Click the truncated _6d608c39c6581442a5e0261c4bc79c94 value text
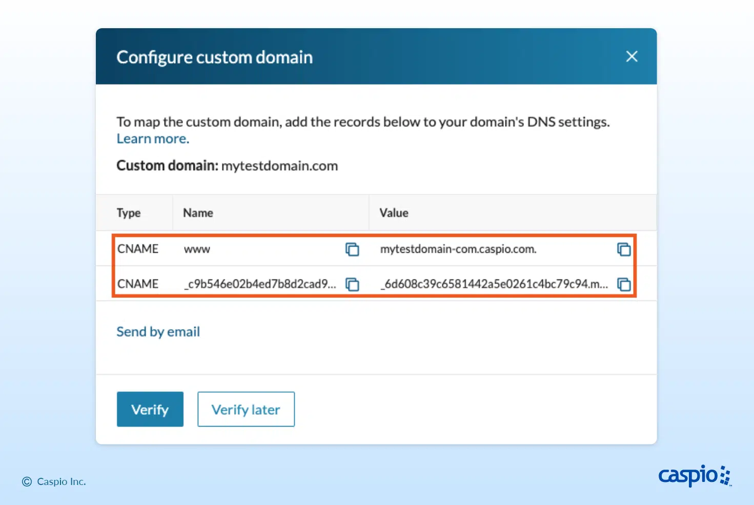Viewport: 754px width, 505px height. coord(494,284)
